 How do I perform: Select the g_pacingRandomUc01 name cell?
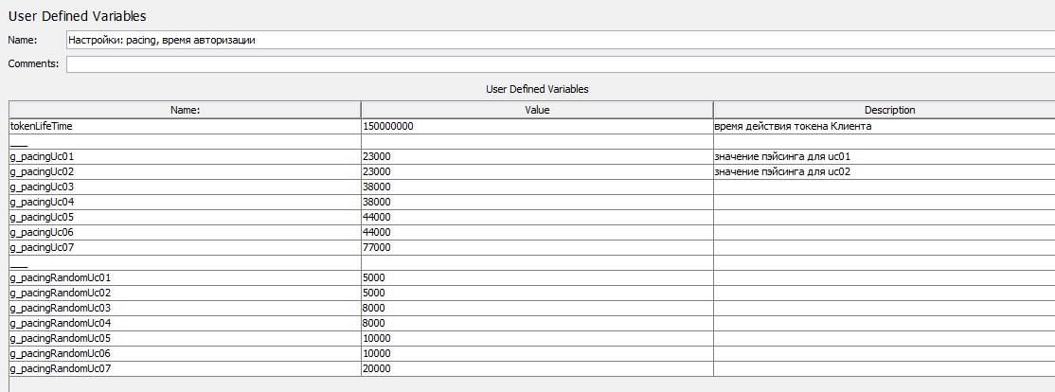[185, 277]
